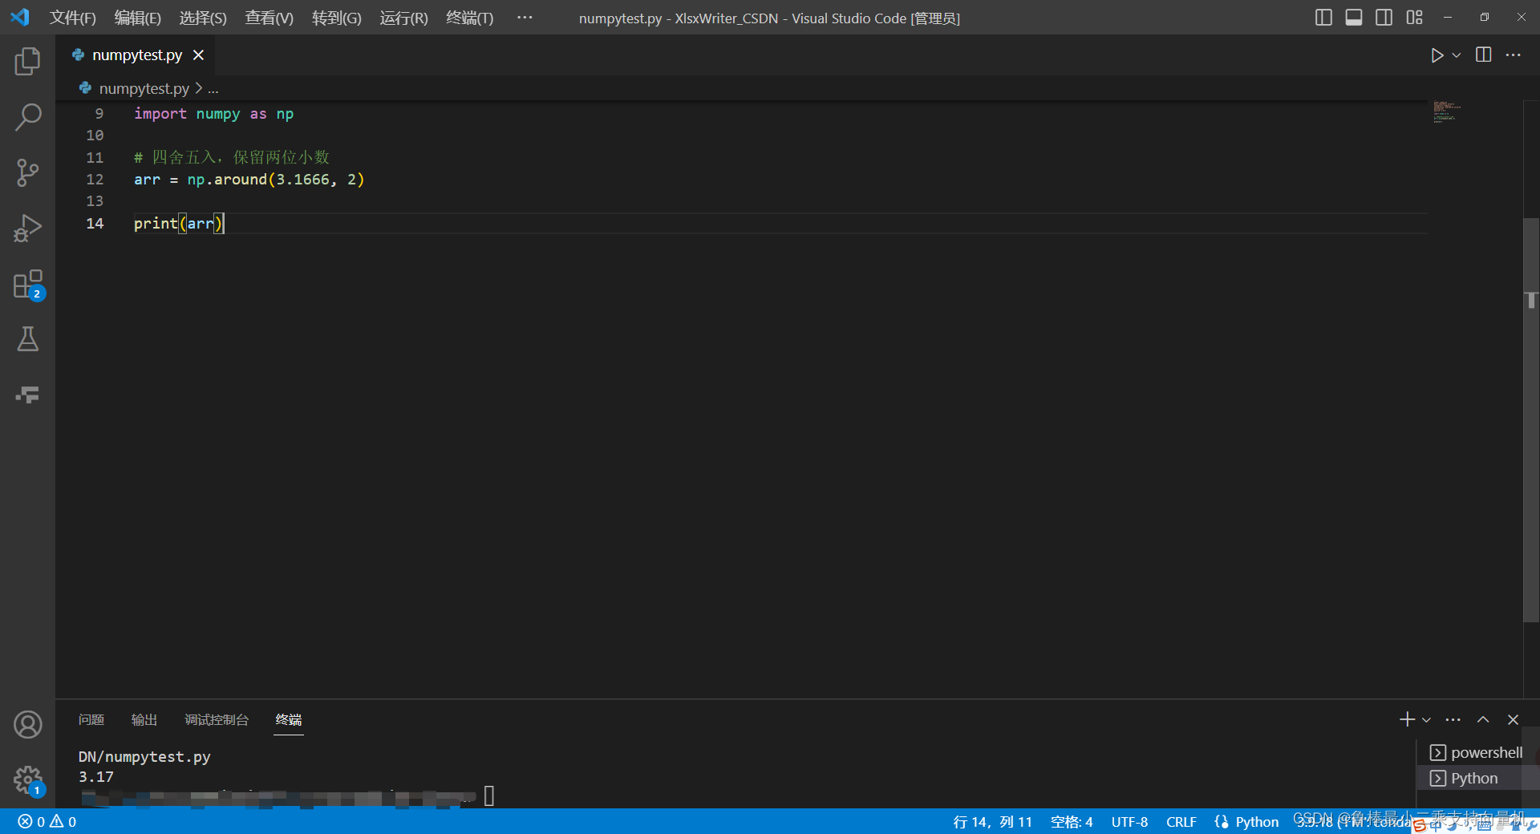Image resolution: width=1540 pixels, height=834 pixels.
Task: Click the 行 14, 列 11 cursor position
Action: (992, 821)
